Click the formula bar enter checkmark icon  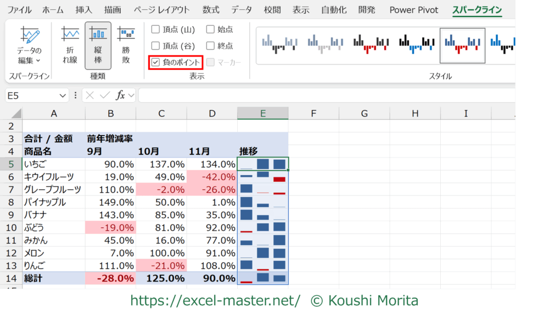point(104,95)
